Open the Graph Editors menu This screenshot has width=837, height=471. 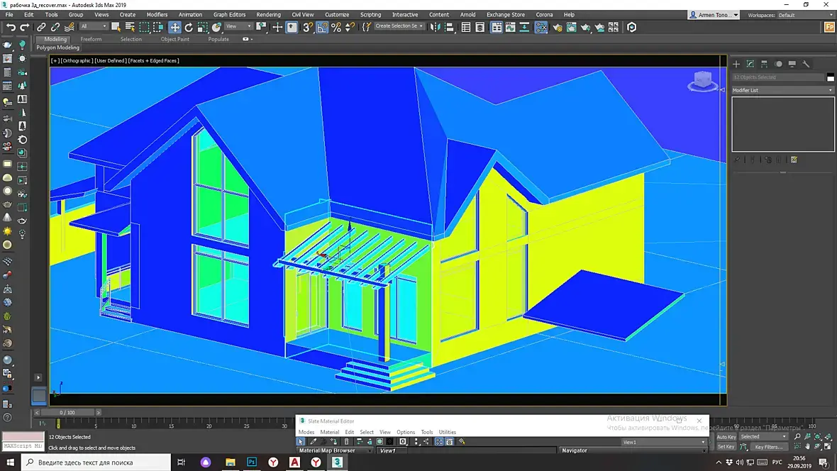(x=230, y=14)
